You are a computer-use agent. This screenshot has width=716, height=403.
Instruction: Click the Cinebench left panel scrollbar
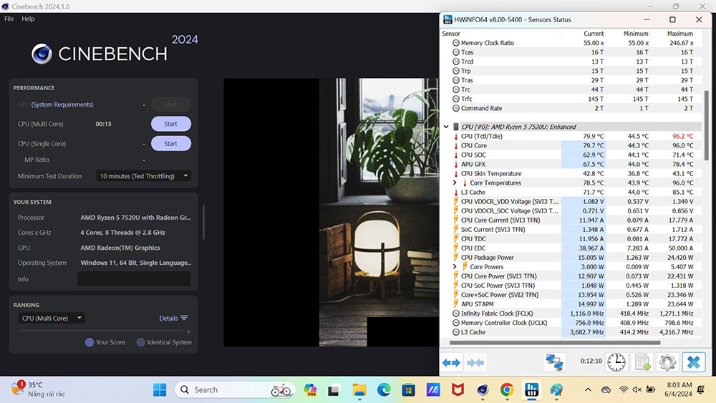point(203,223)
